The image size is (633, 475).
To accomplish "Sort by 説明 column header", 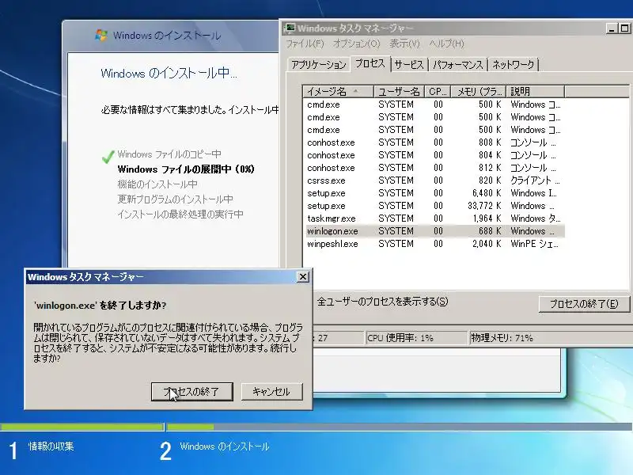I will coord(536,92).
